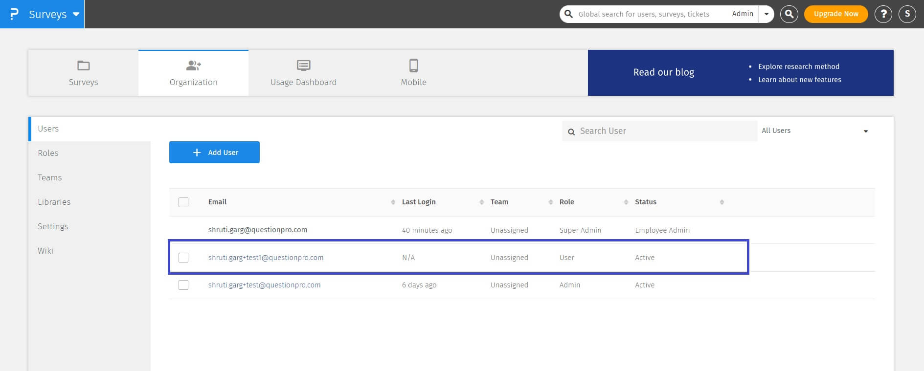924x371 pixels.
Task: Click the QuestionPro logo icon
Action: pyautogui.click(x=14, y=14)
